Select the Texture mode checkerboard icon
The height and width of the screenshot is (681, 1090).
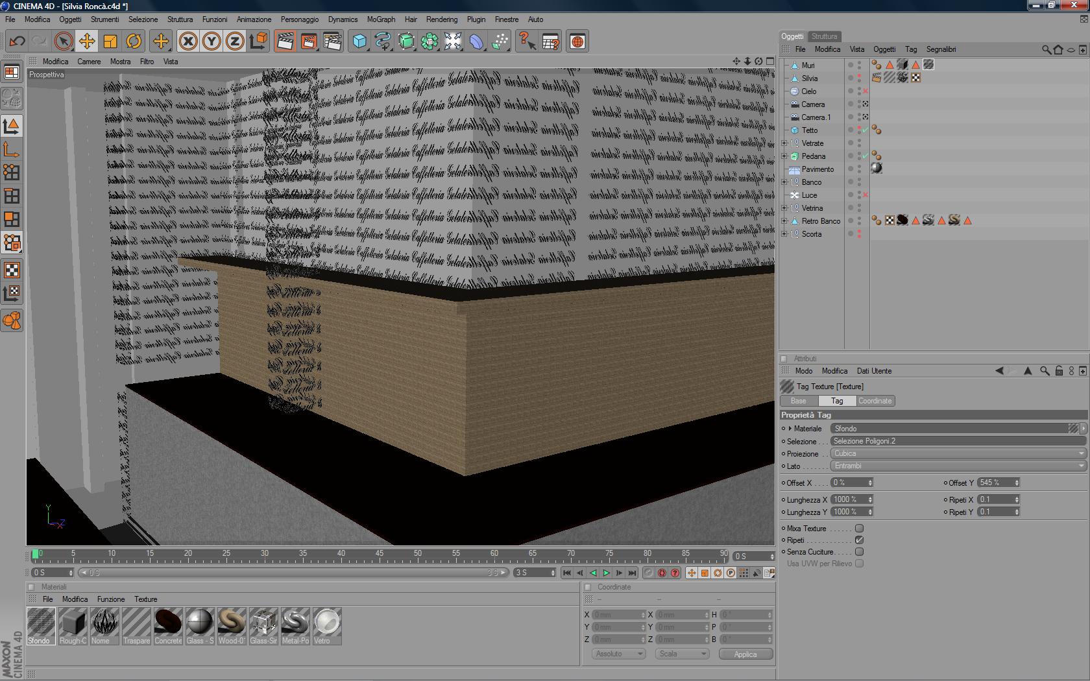[x=12, y=270]
